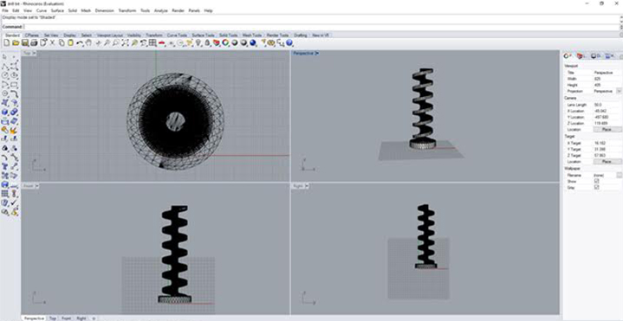
Task: Select the Circle tool in left sidebar
Action: coord(5,75)
